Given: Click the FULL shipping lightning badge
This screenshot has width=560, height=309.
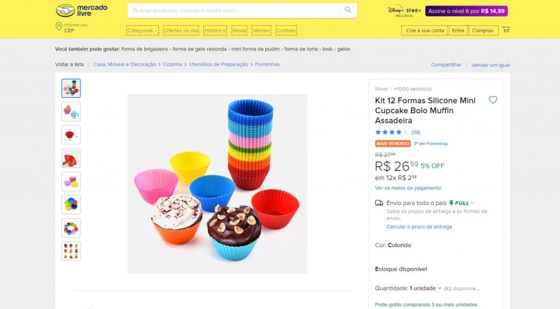Looking at the screenshot, I should click(x=459, y=203).
